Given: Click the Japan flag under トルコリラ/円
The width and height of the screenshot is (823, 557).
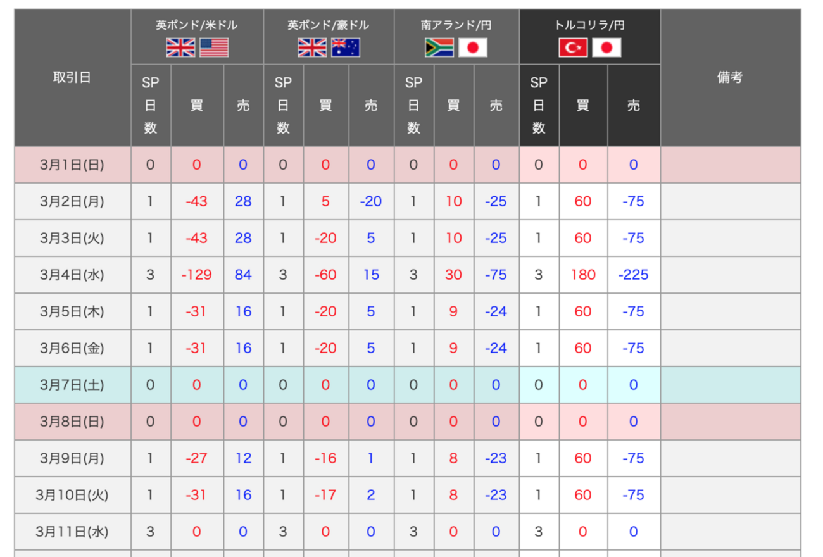Looking at the screenshot, I should click(606, 48).
